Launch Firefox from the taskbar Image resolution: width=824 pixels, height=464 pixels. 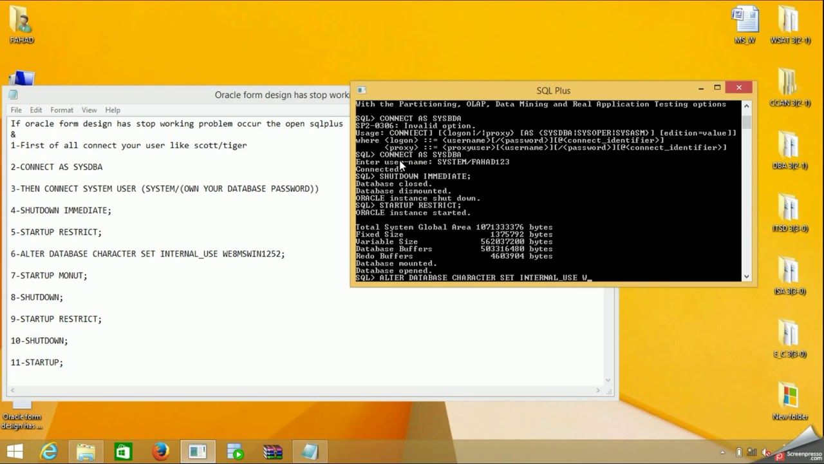pyautogui.click(x=160, y=452)
